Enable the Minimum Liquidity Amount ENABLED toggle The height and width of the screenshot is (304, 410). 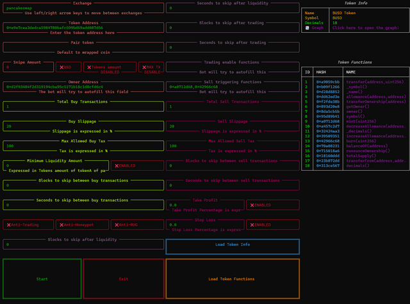137,165
